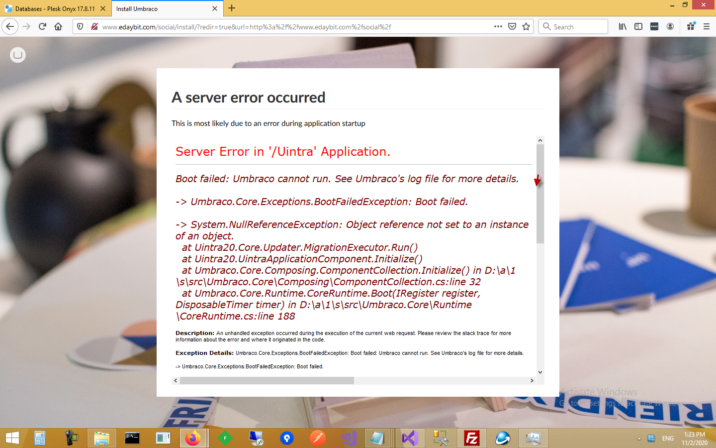
Task: Open the Command Prompt from the taskbar
Action: (x=132, y=438)
